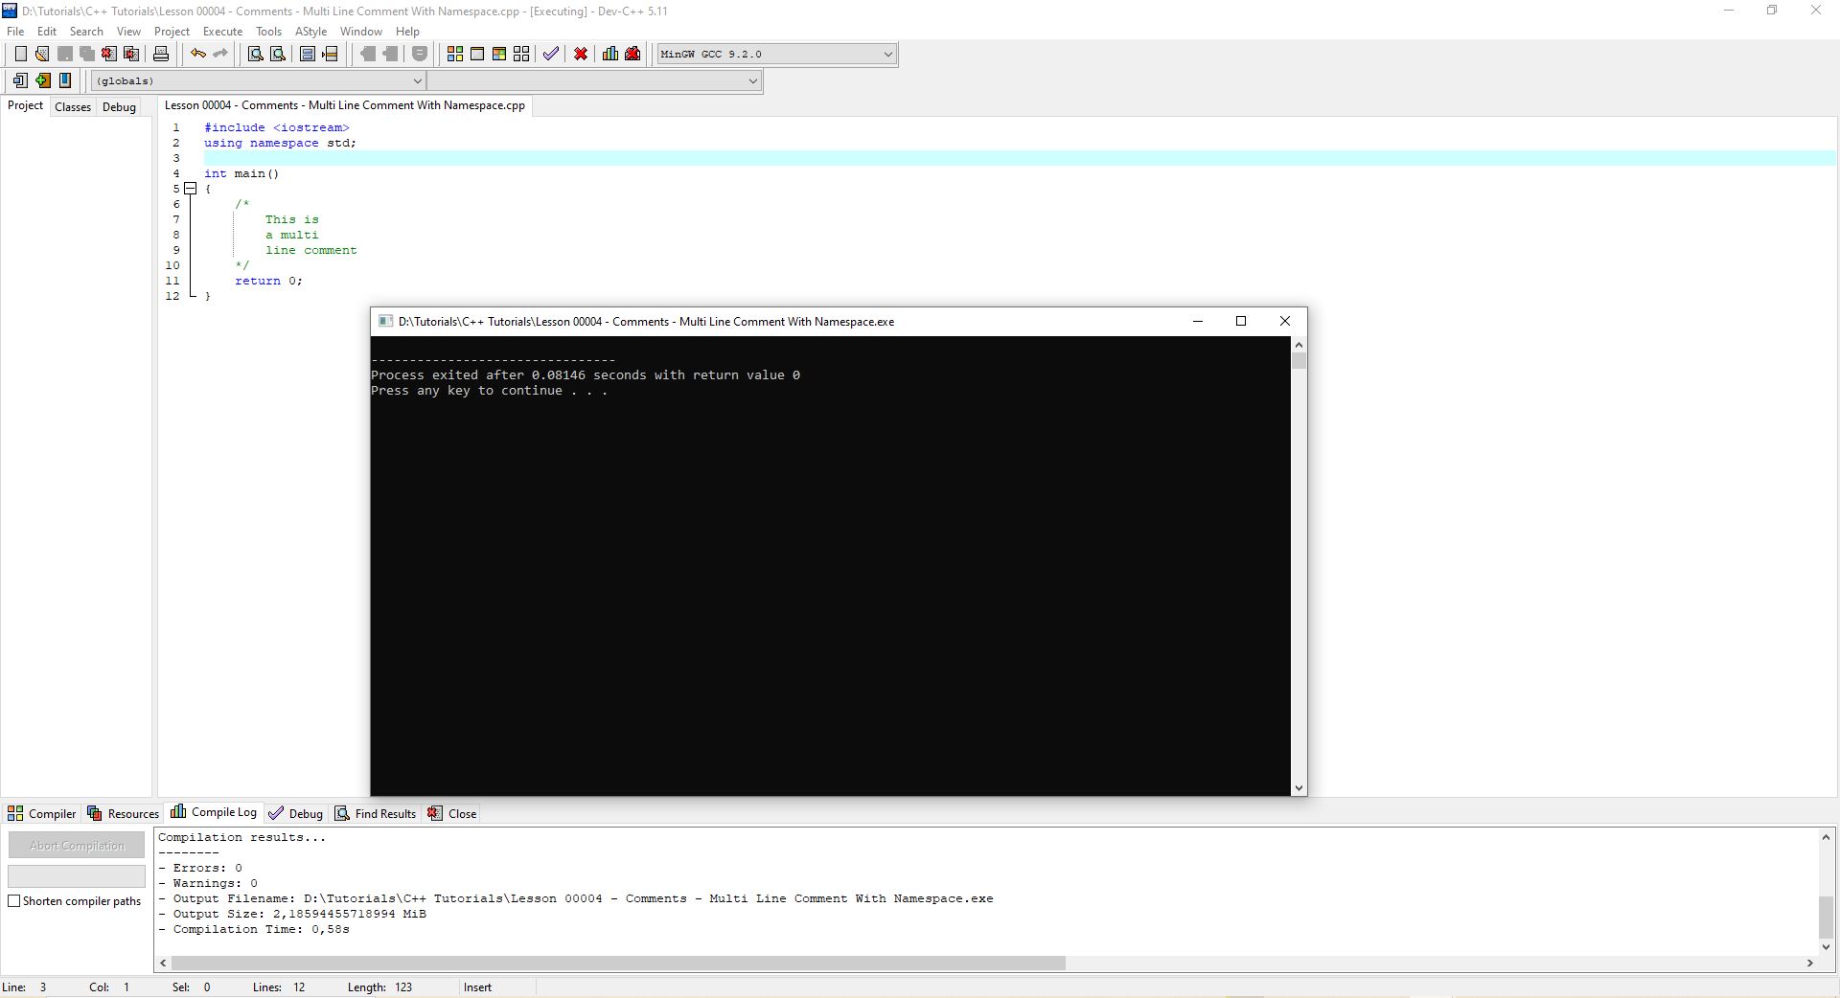Enable Shorten compiler paths checkbox

click(14, 901)
